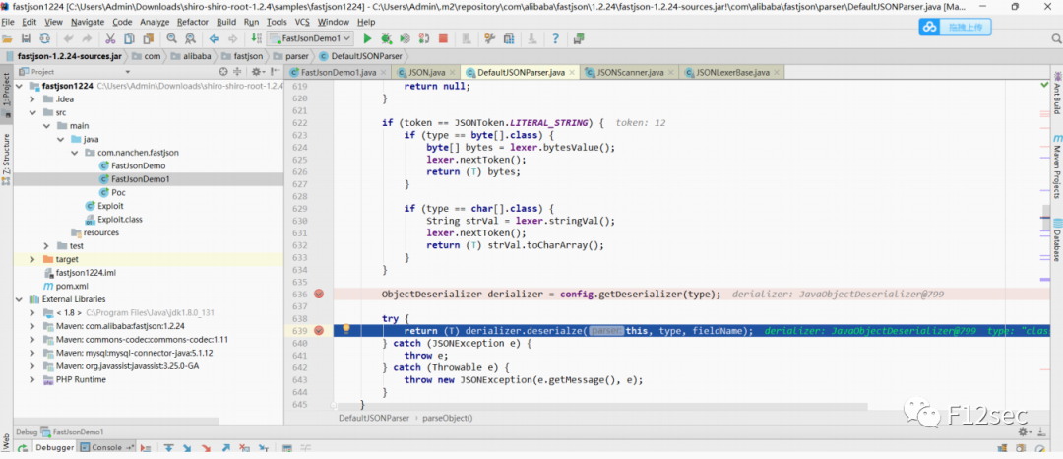The height and width of the screenshot is (459, 1063).
Task: Expand Maven: com.alibaba:fastjson:1.2.24 library
Action: (31, 326)
